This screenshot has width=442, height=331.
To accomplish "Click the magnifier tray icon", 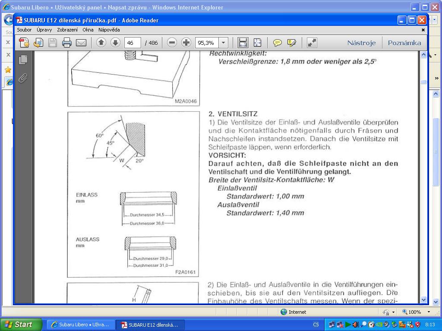I will click(363, 325).
